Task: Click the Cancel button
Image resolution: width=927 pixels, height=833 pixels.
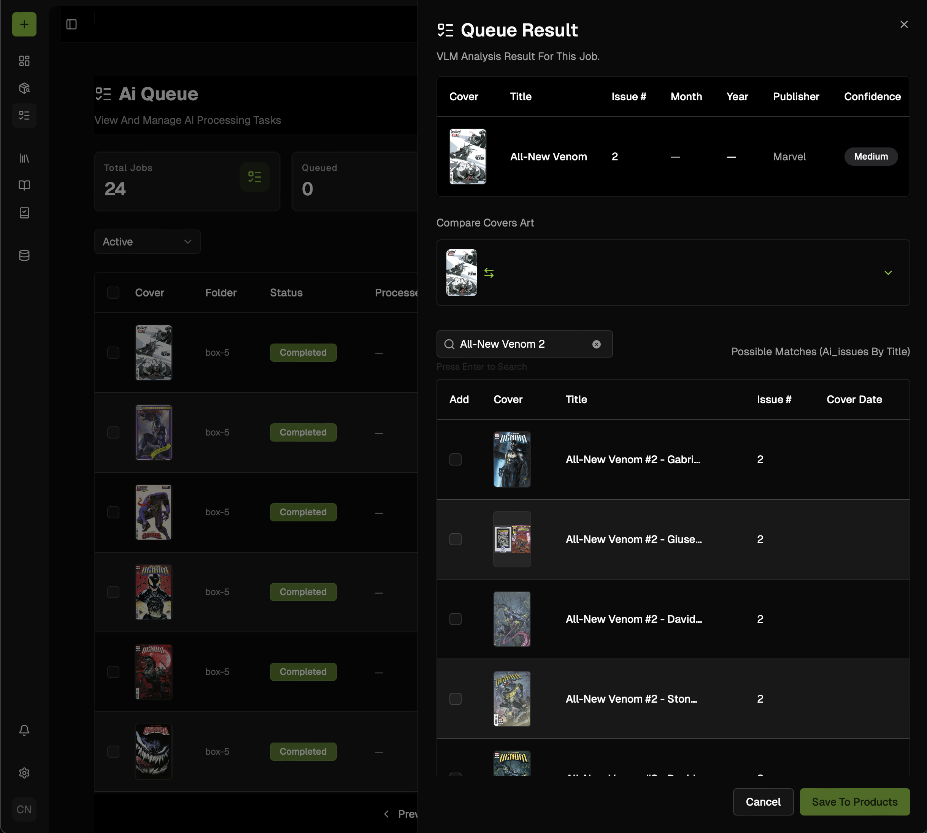Action: (x=763, y=802)
